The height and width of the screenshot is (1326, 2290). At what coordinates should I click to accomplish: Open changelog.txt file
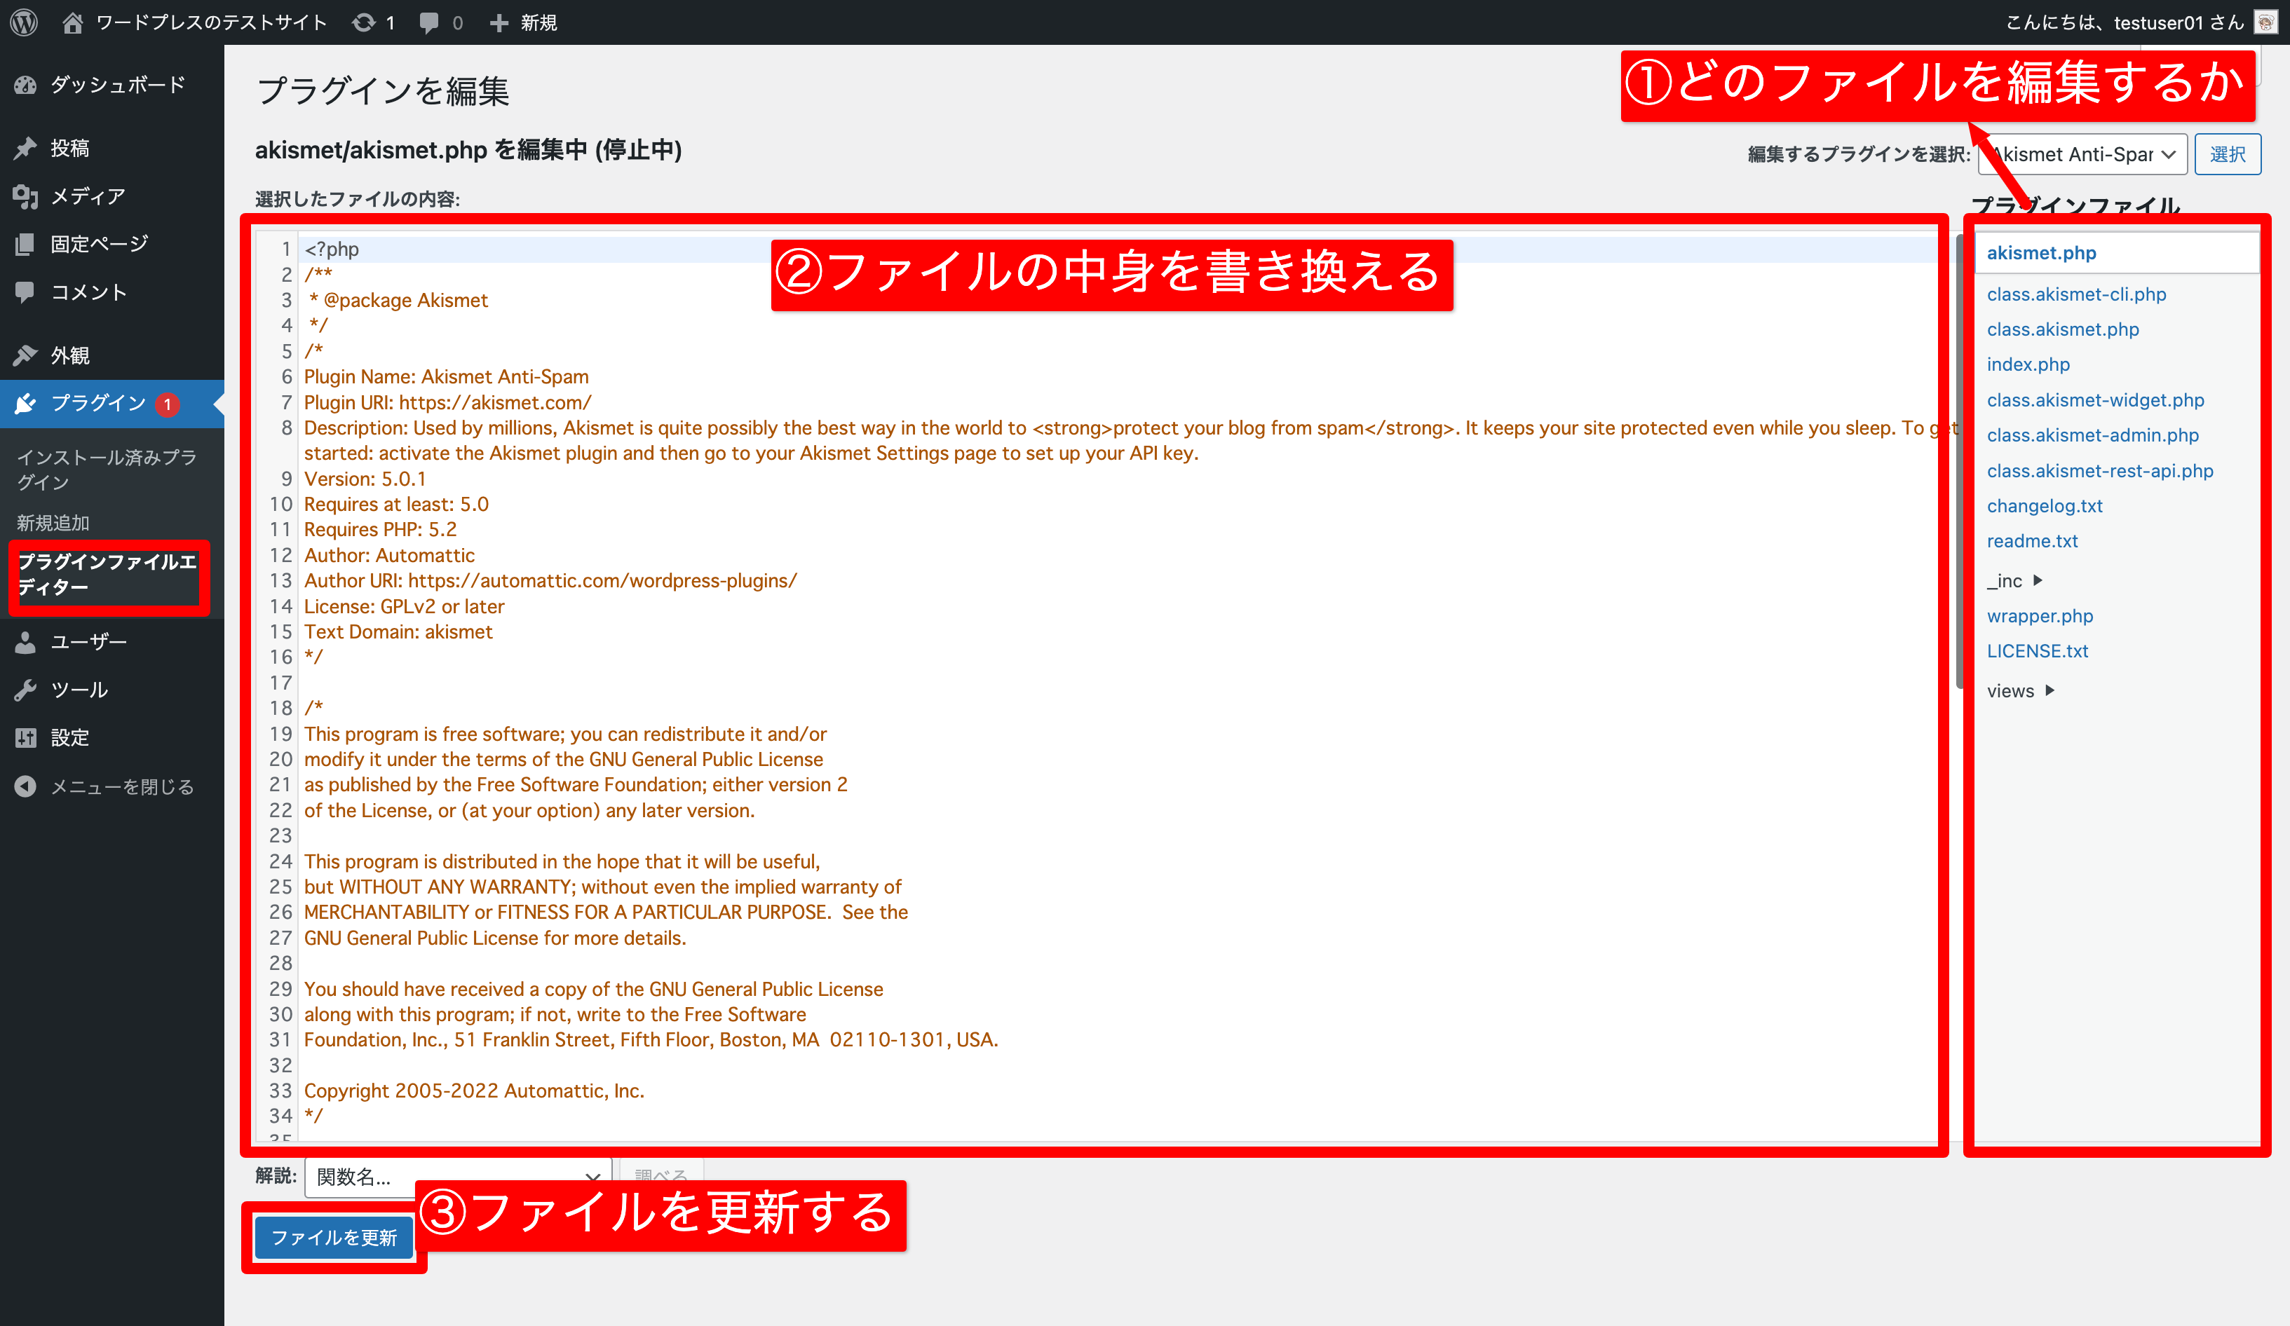point(2045,506)
